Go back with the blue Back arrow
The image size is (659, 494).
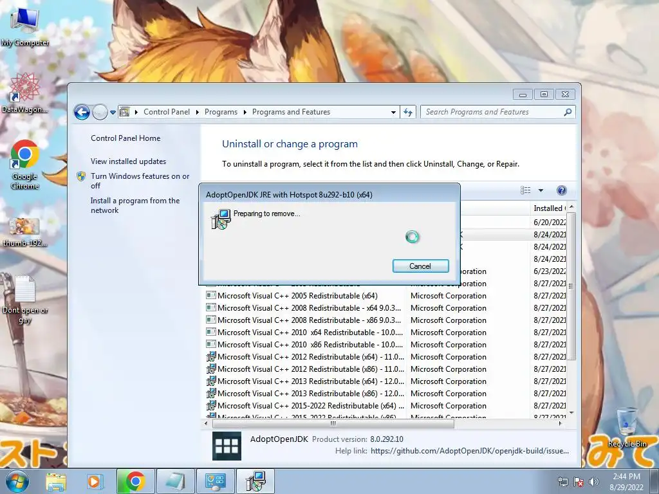point(82,112)
